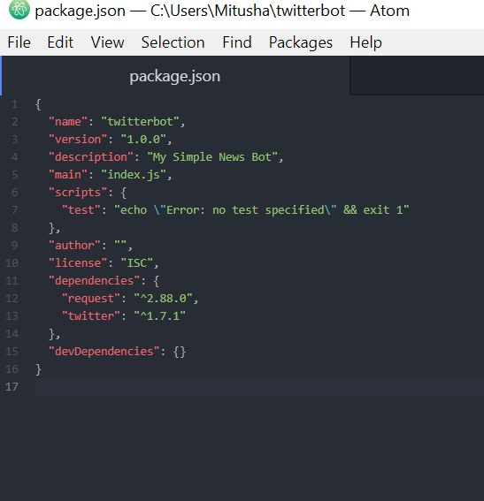484x501 pixels.
Task: Click line number 6 in gutter
Action: click(14, 193)
